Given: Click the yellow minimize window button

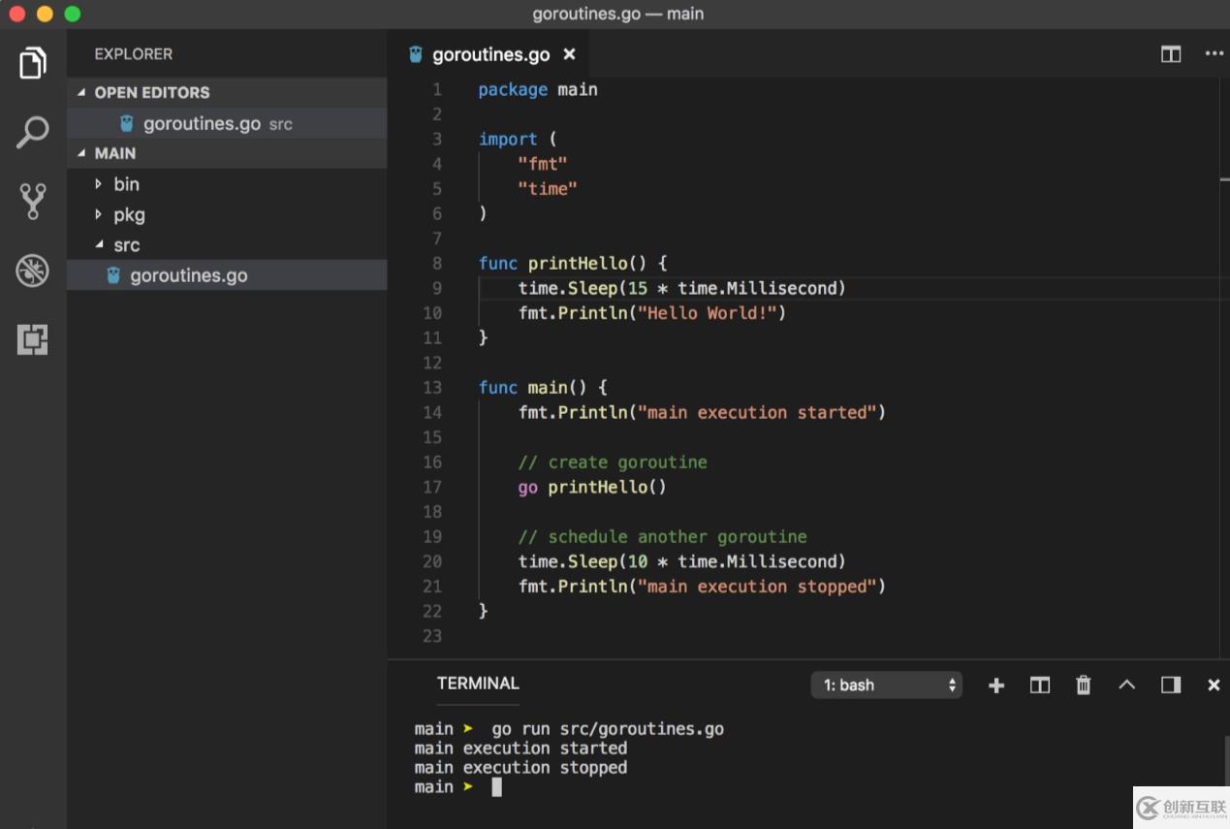Looking at the screenshot, I should [x=45, y=14].
